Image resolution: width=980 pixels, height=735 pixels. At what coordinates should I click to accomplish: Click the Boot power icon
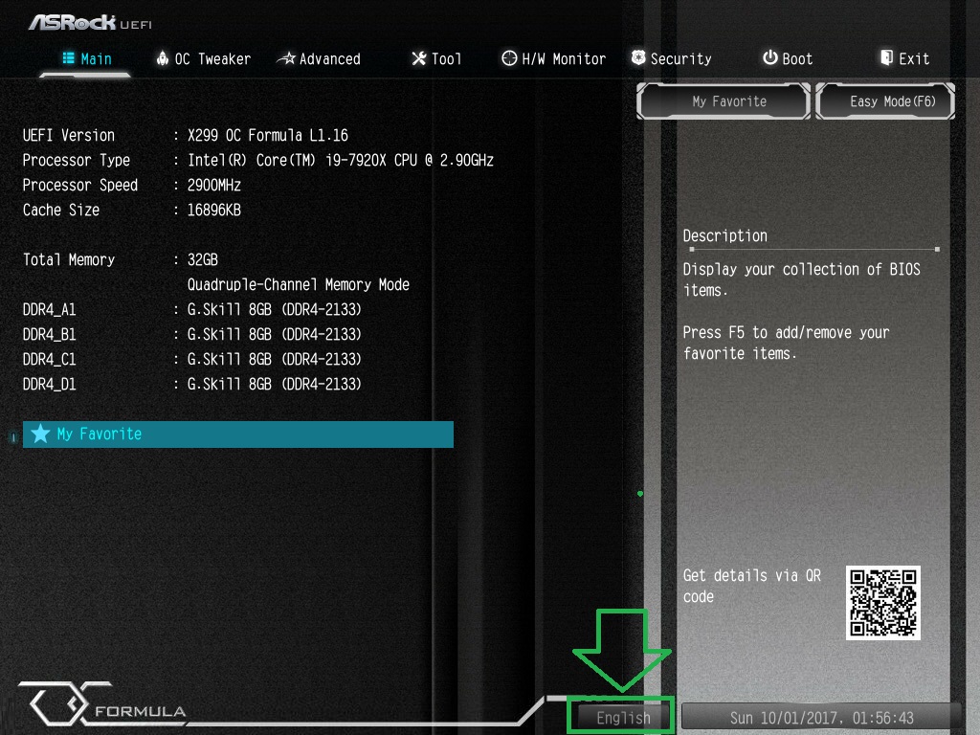coord(770,57)
